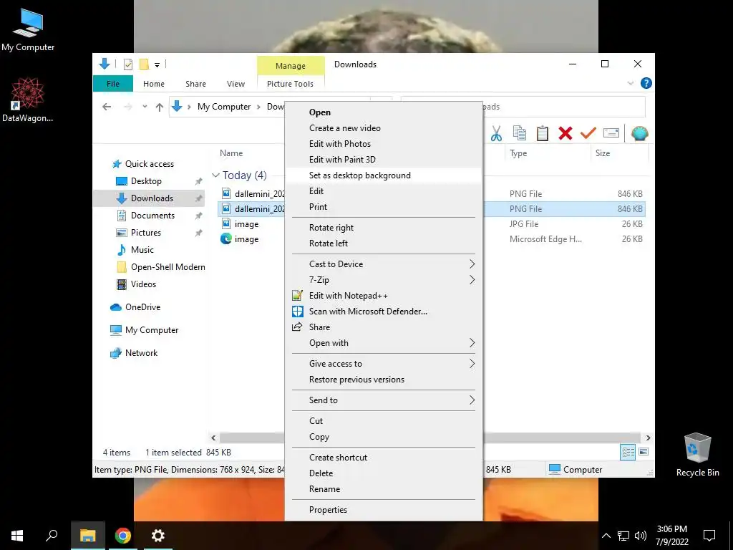Click the Copy pages toolbar icon
733x550 pixels.
click(x=520, y=133)
